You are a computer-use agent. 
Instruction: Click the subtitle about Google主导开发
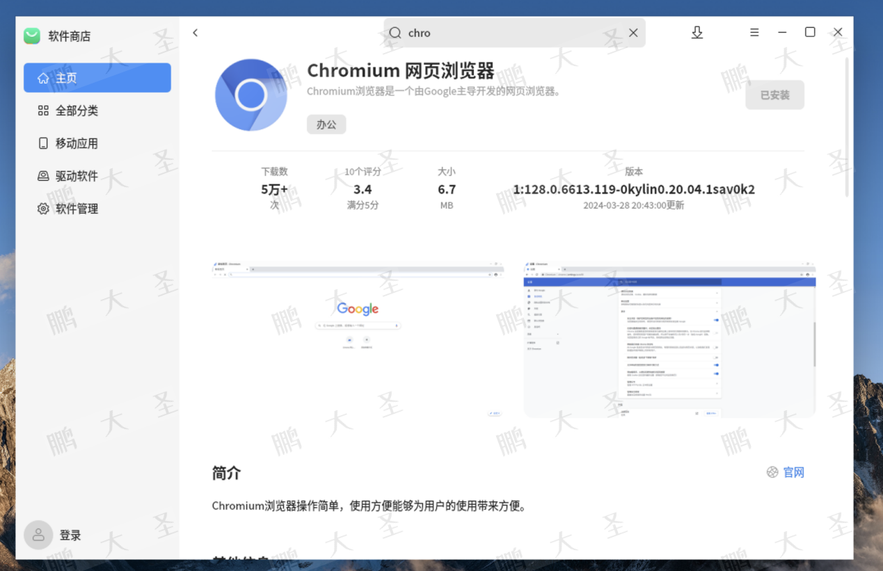click(x=434, y=91)
